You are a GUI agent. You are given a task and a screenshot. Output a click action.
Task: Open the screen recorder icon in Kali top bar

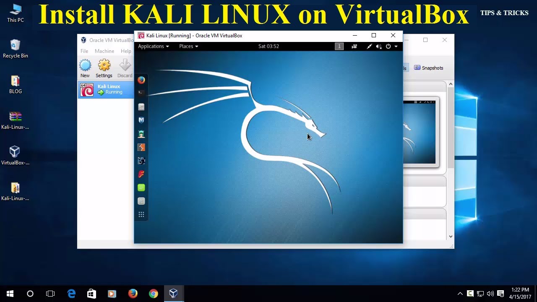tap(354, 46)
